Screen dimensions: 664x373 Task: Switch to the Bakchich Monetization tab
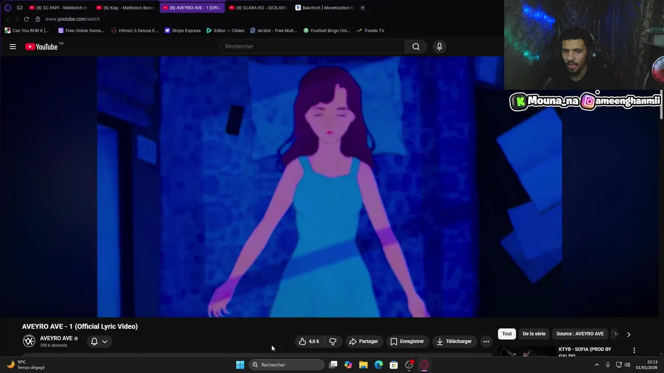(325, 8)
